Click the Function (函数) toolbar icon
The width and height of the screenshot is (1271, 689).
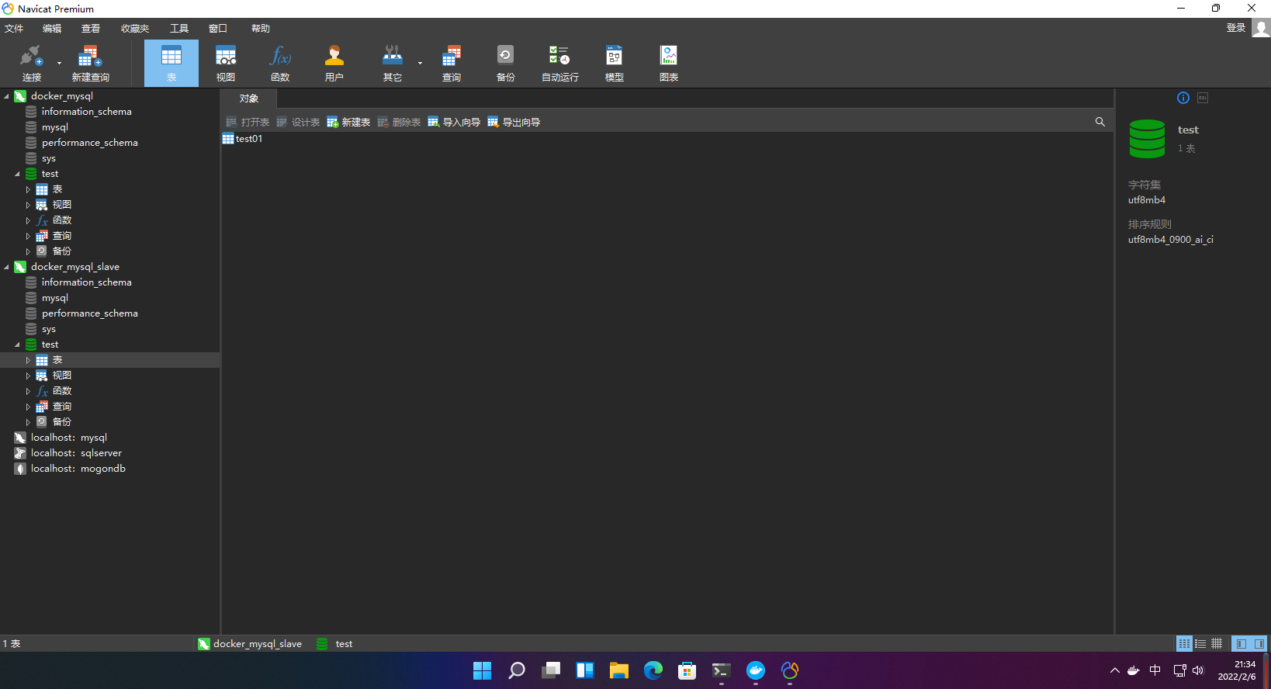[280, 63]
